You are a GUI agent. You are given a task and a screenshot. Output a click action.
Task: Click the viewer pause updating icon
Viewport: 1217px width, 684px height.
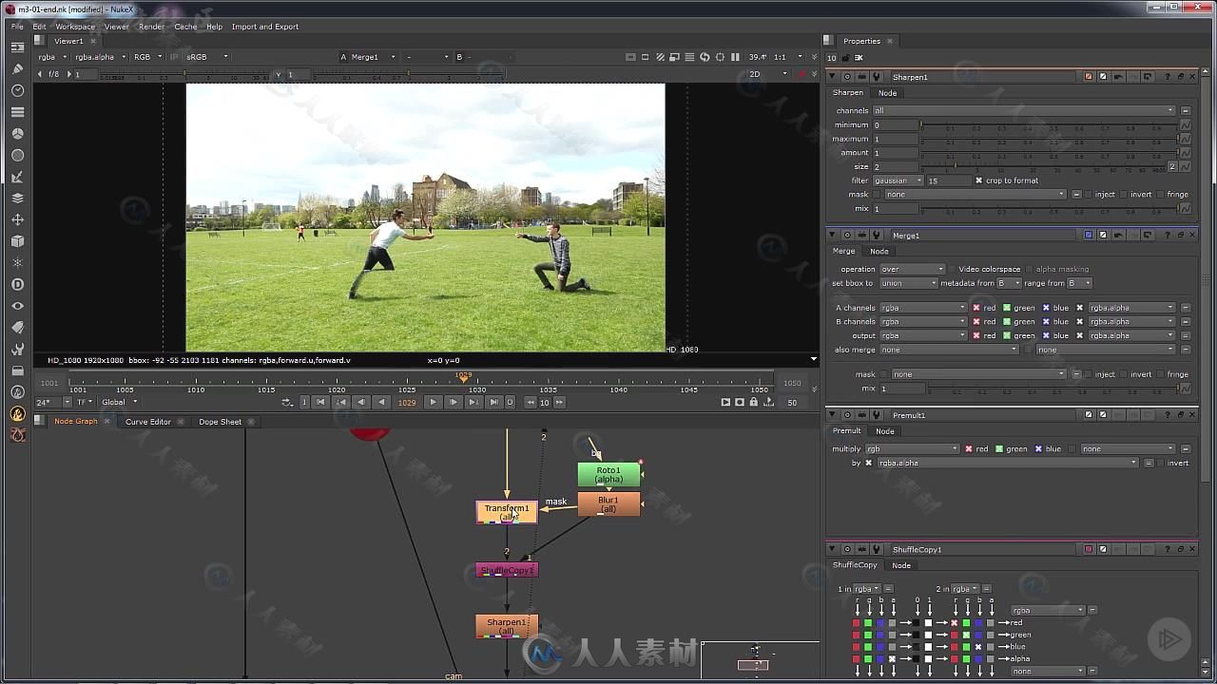[734, 57]
